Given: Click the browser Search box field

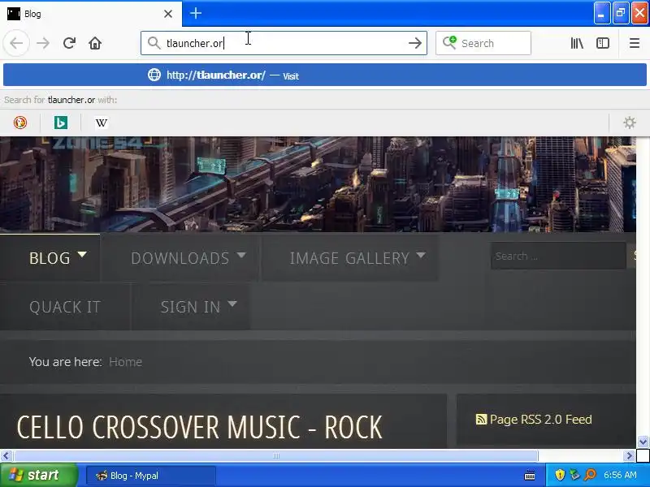Looking at the screenshot, I should tap(483, 43).
